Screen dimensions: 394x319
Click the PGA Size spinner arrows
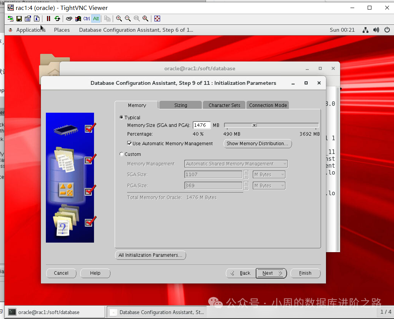(x=246, y=185)
